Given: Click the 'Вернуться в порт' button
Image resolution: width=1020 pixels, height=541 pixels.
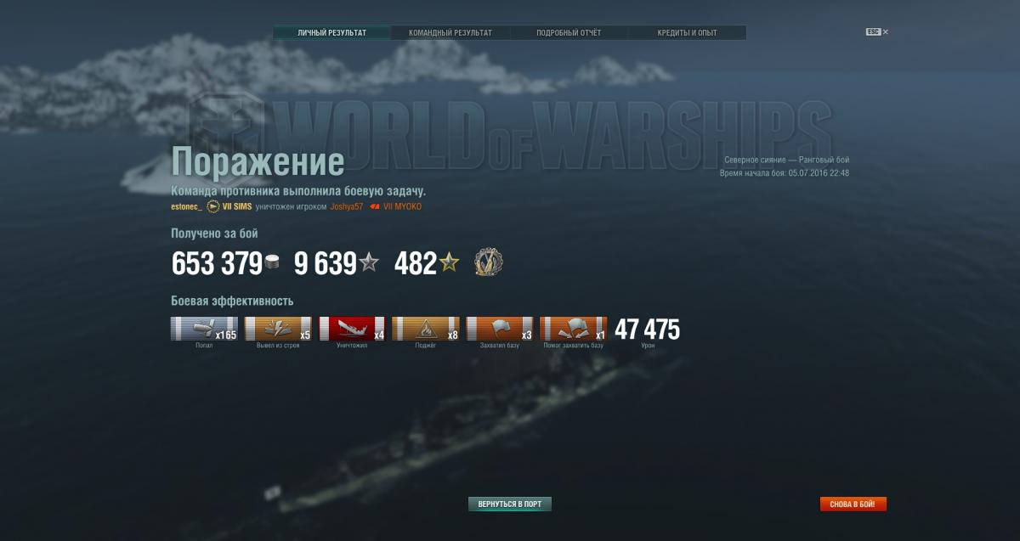Looking at the screenshot, I should (510, 504).
